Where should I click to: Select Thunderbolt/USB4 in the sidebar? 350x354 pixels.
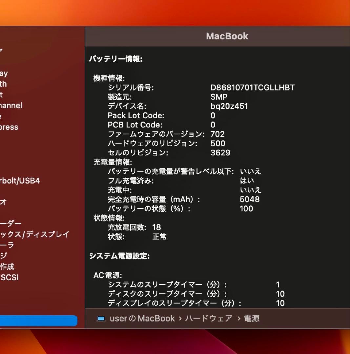tap(20, 181)
